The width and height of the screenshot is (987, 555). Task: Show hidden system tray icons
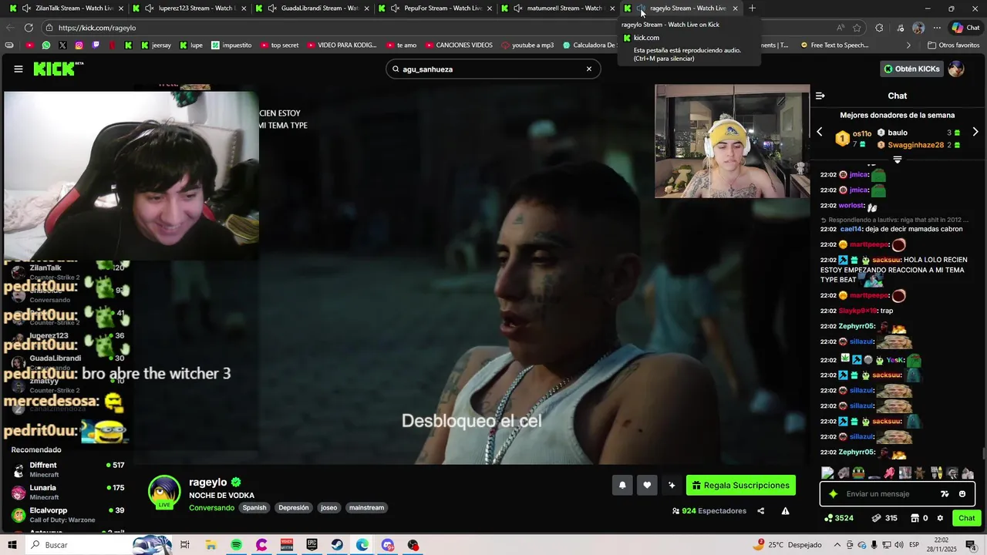pos(838,545)
